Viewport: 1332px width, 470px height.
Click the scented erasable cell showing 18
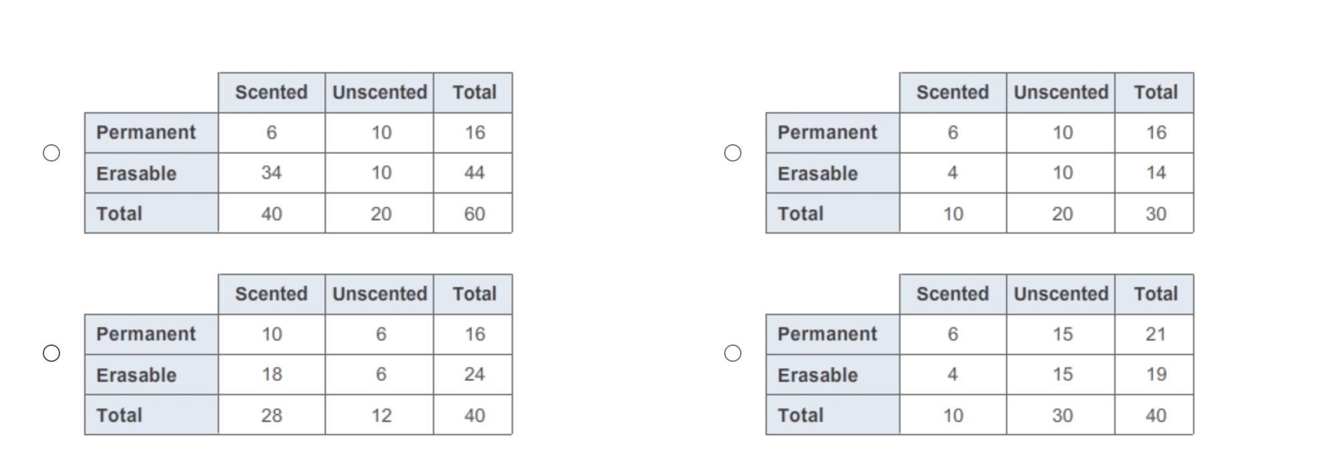point(271,375)
